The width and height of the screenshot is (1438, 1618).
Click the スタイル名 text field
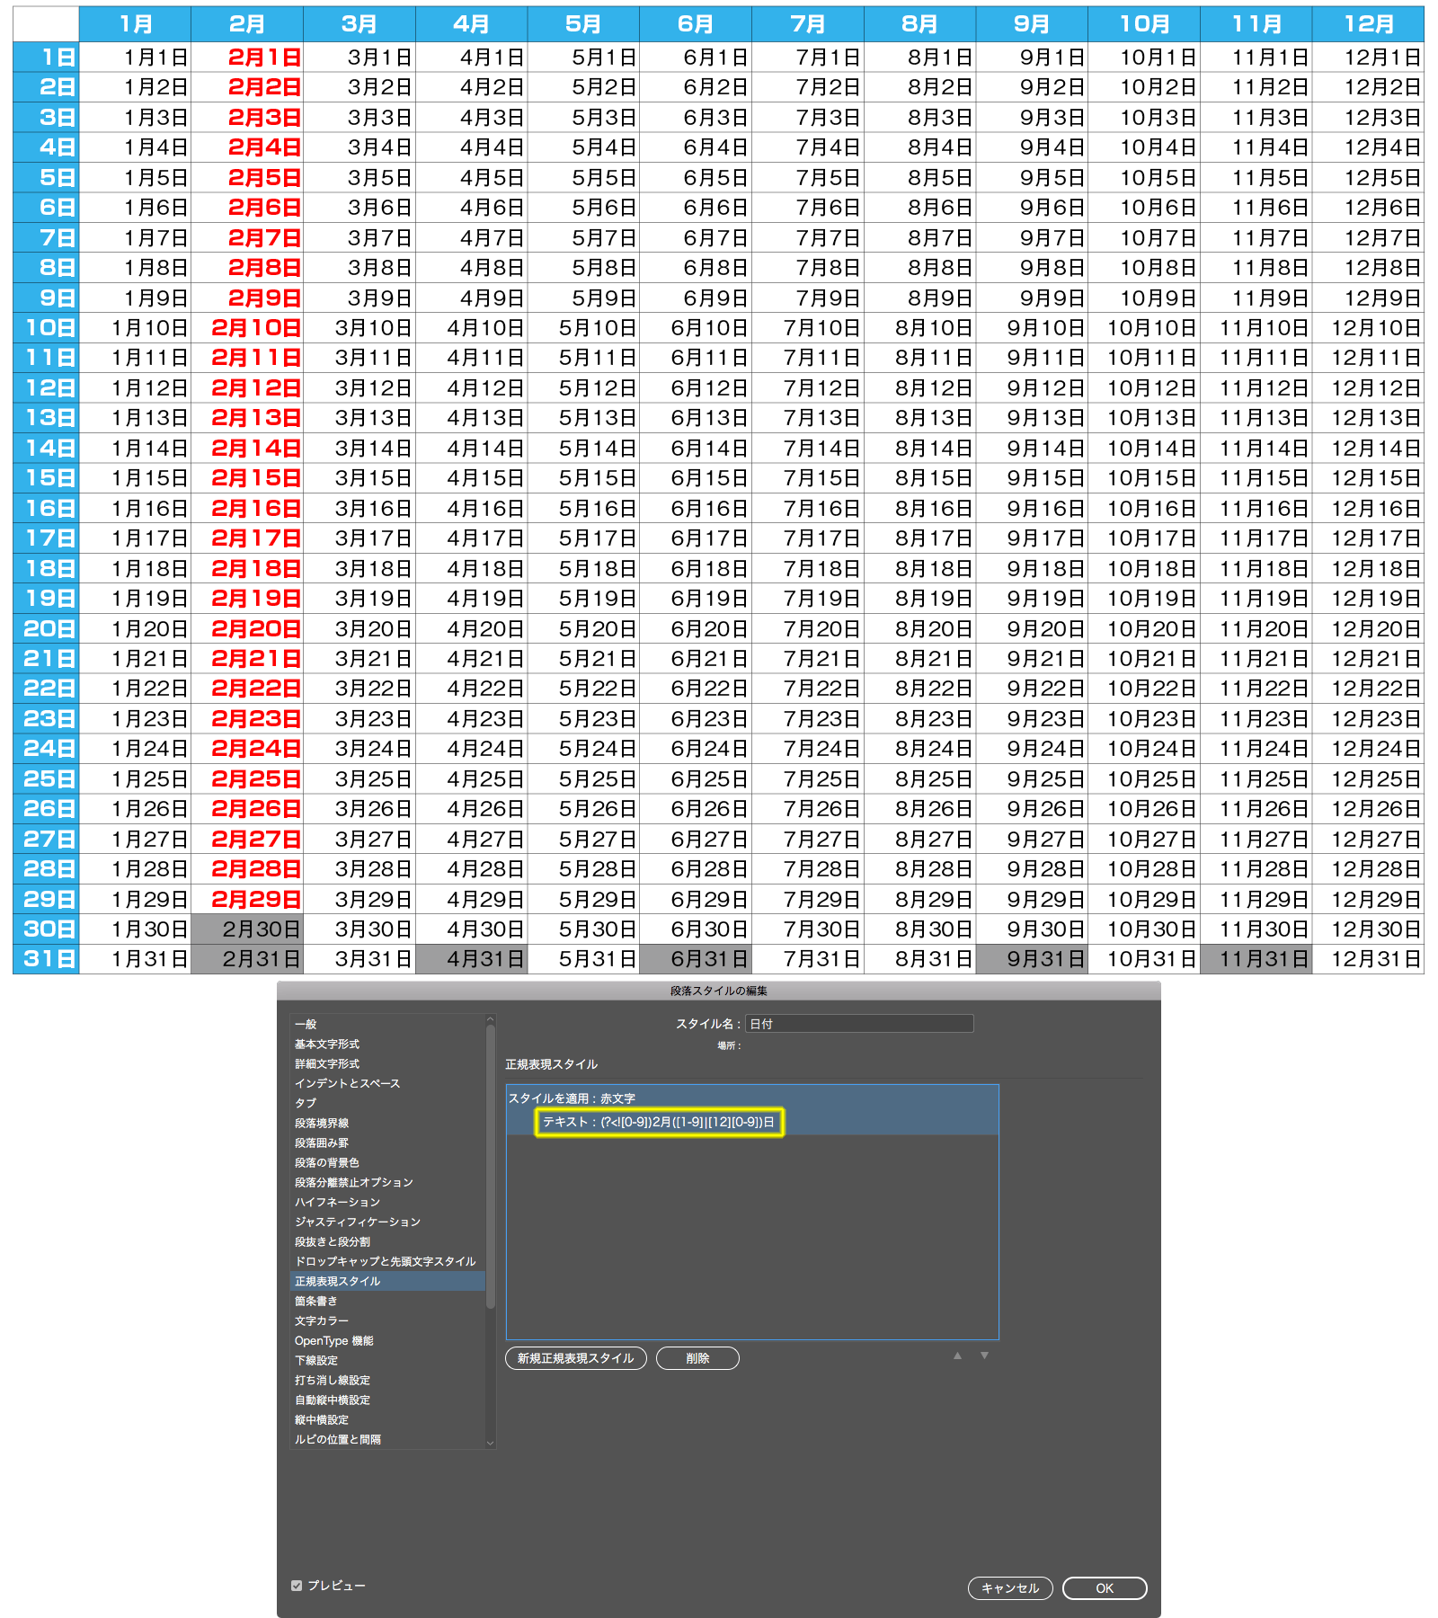pos(858,1024)
